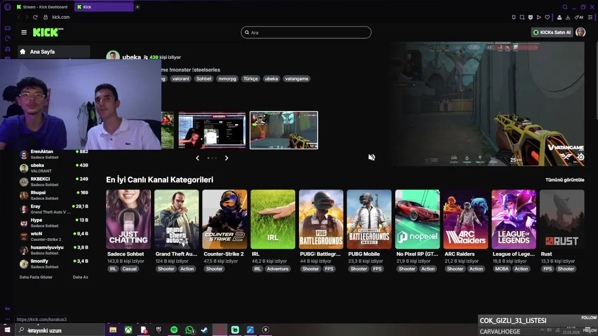
Task: Open the Kick hamburger menu
Action: pyautogui.click(x=24, y=32)
